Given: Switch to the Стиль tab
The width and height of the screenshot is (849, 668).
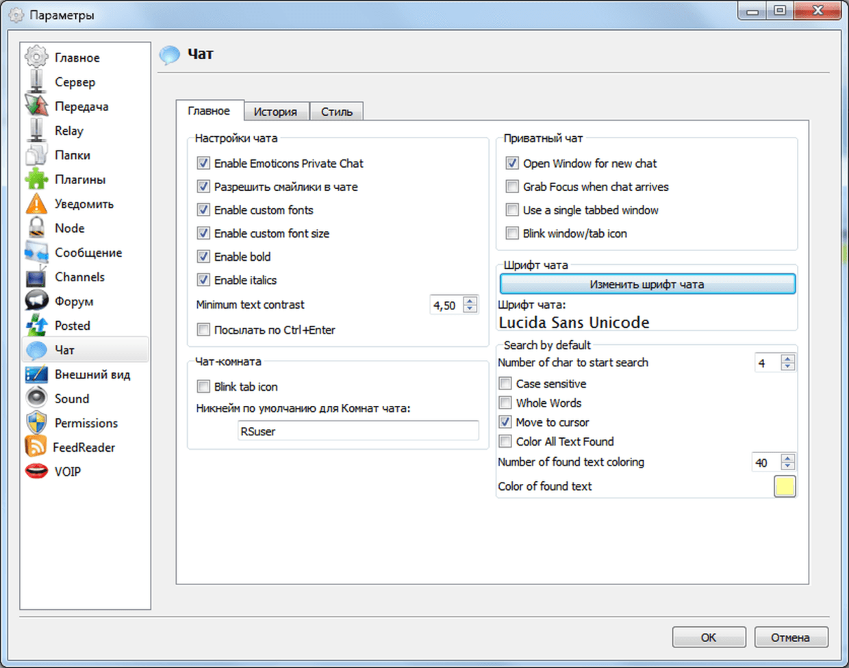Looking at the screenshot, I should tap(336, 112).
